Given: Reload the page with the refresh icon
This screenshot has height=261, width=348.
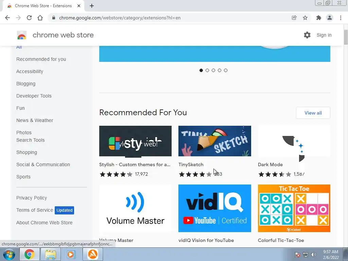Looking at the screenshot, I should click(x=29, y=18).
